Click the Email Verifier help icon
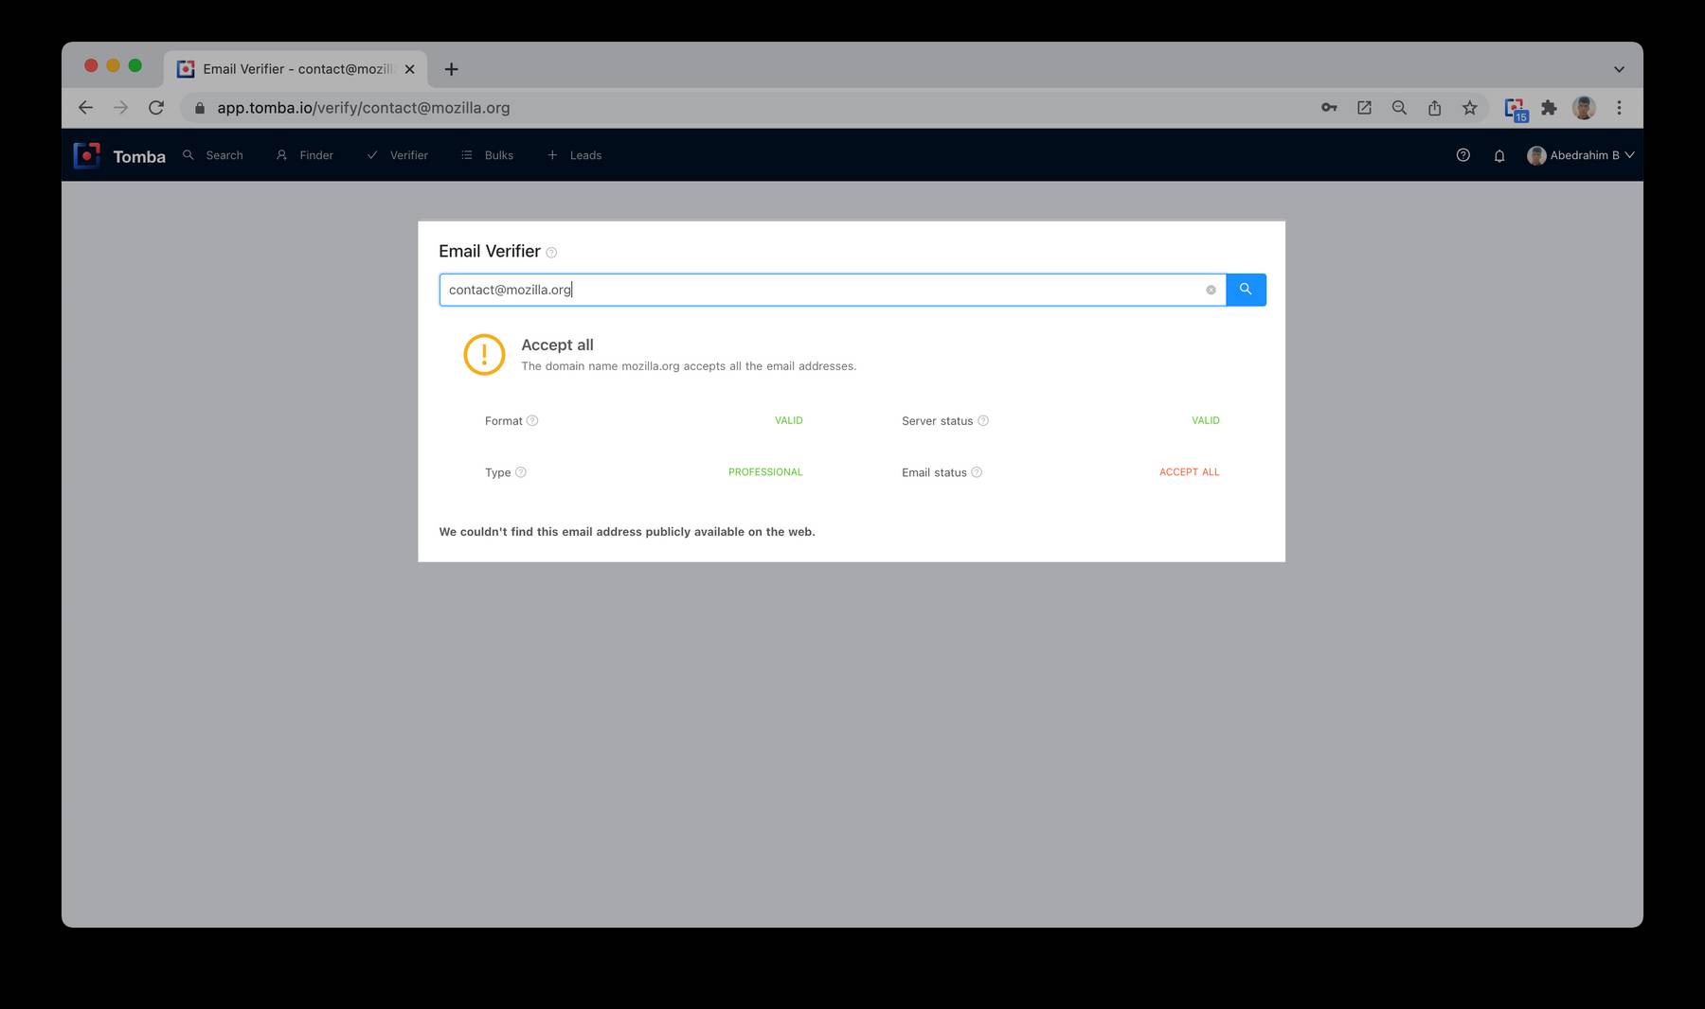 tap(551, 253)
